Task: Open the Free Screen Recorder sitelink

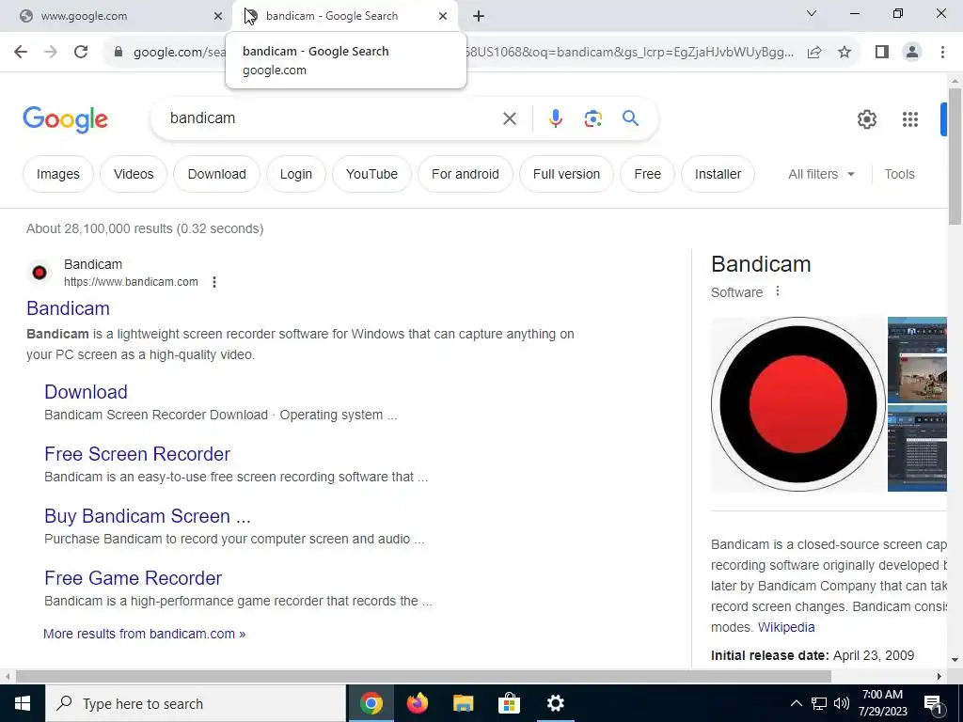Action: (x=137, y=454)
